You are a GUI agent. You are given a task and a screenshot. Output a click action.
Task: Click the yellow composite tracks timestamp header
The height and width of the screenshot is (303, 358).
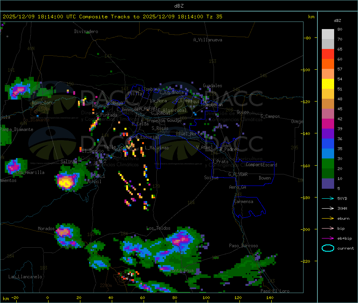[112, 17]
